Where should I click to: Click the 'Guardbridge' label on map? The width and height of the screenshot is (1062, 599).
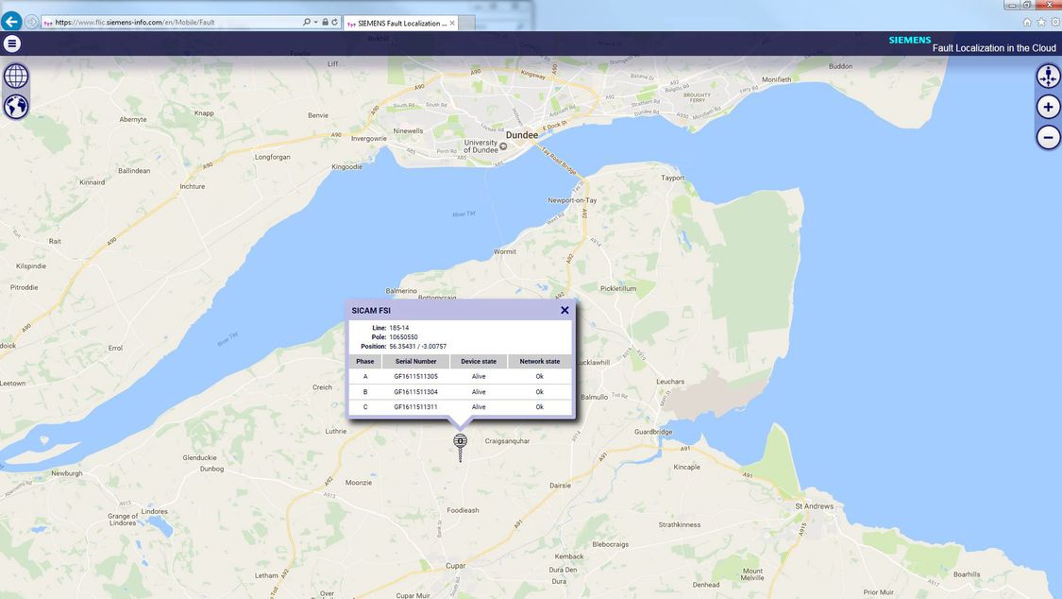(x=653, y=432)
